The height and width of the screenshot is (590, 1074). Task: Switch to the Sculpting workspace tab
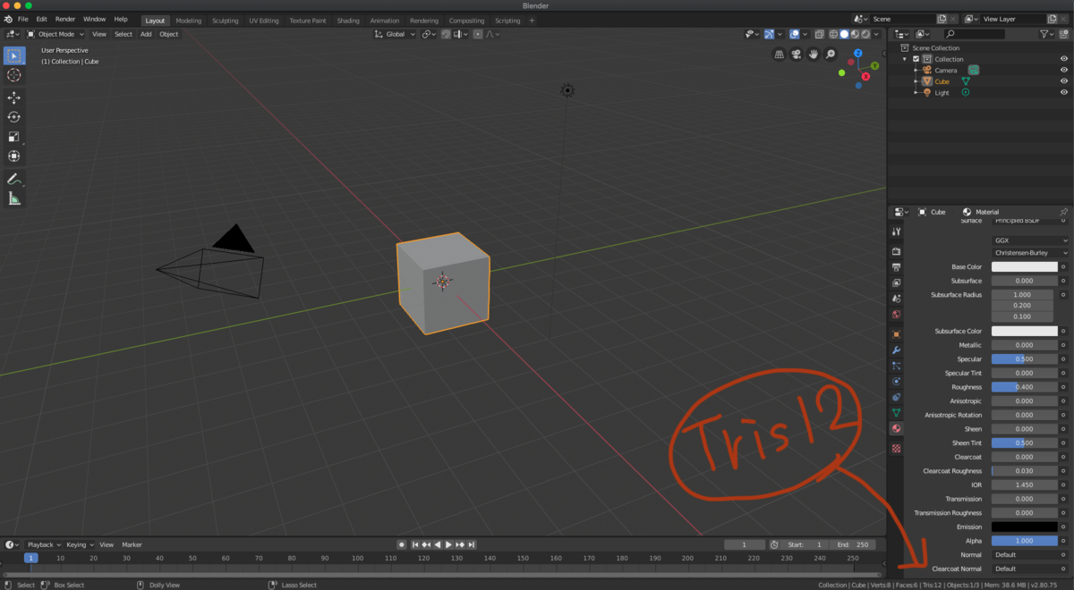[x=225, y=21]
